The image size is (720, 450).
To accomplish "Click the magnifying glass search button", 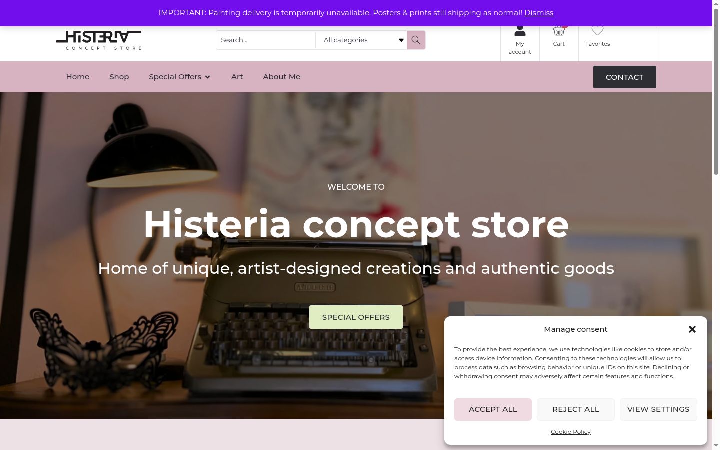I will click(416, 40).
